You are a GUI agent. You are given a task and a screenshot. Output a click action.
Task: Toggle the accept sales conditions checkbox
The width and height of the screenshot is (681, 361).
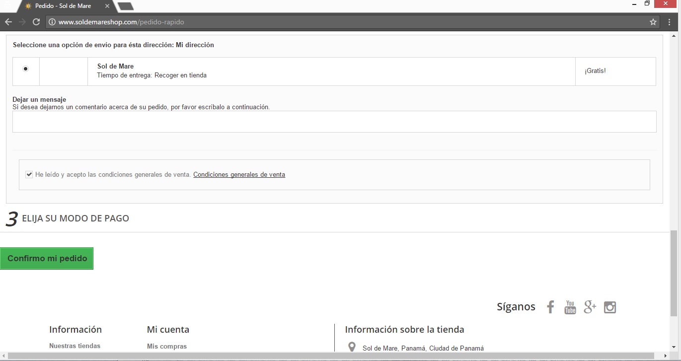pyautogui.click(x=29, y=174)
